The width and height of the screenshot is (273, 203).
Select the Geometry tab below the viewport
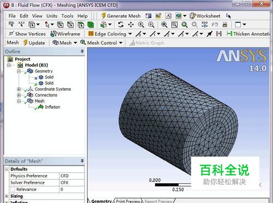pyautogui.click(x=102, y=201)
